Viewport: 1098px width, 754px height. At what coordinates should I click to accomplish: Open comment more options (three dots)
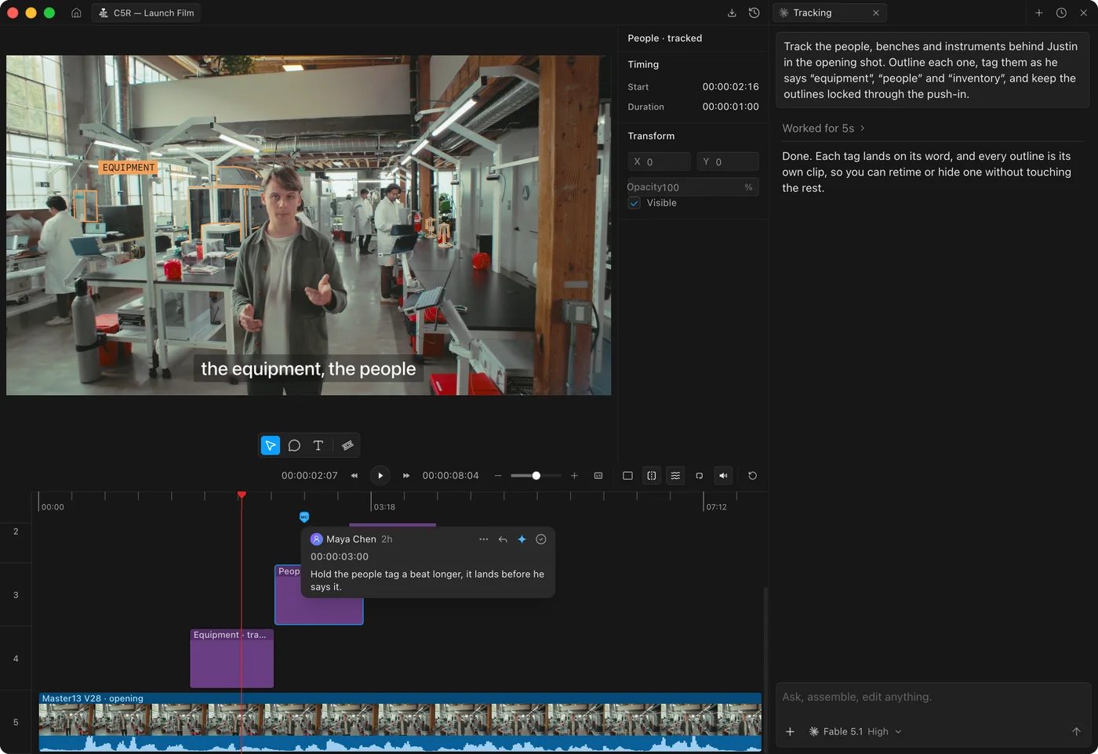484,539
